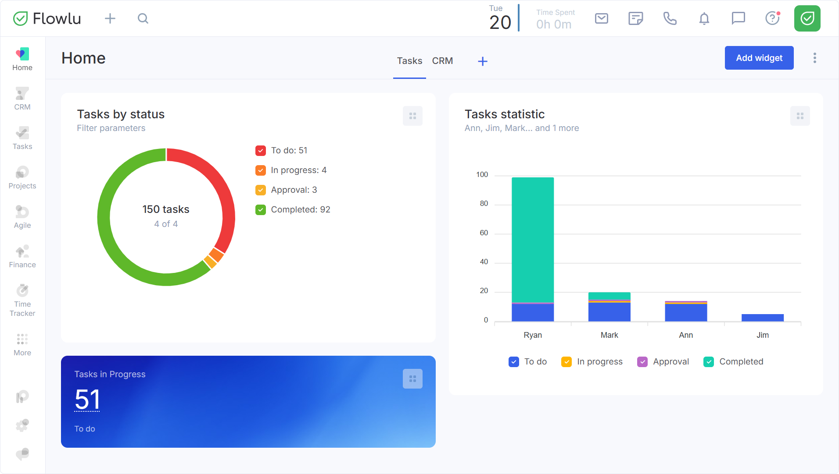The image size is (839, 474).
Task: Select the Agile sidebar icon
Action: coord(22,216)
